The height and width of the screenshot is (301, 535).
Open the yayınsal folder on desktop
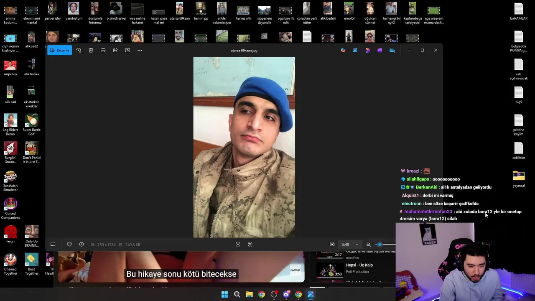click(x=519, y=179)
